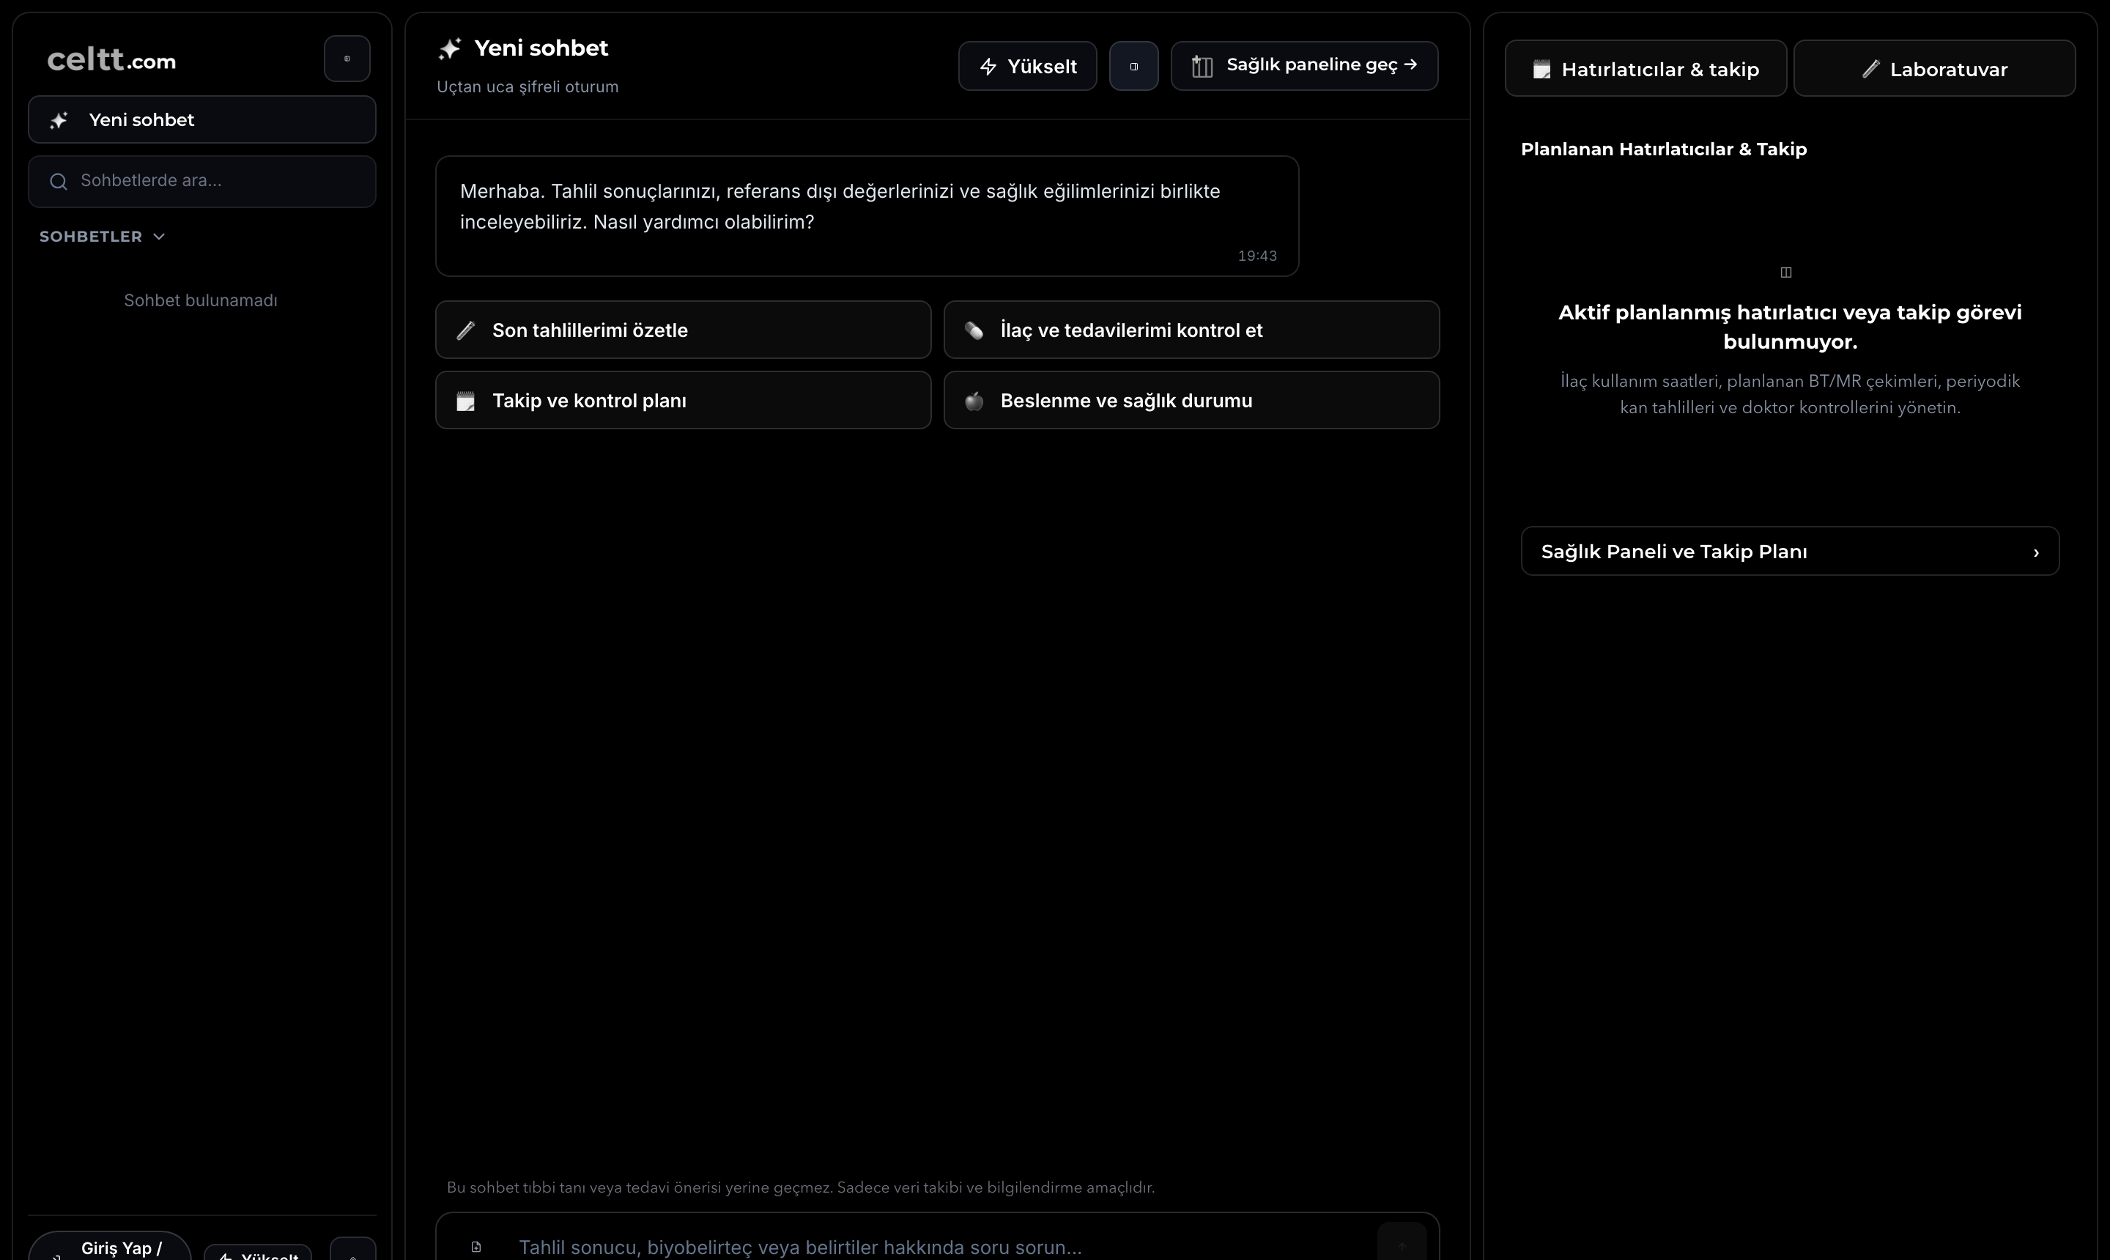Choose the Son tahlillerimi özetle suggestion
Screen dimensions: 2110x1260
pyautogui.click(x=684, y=330)
